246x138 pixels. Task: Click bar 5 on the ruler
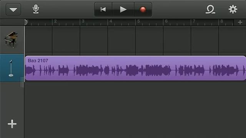pos(138,21)
